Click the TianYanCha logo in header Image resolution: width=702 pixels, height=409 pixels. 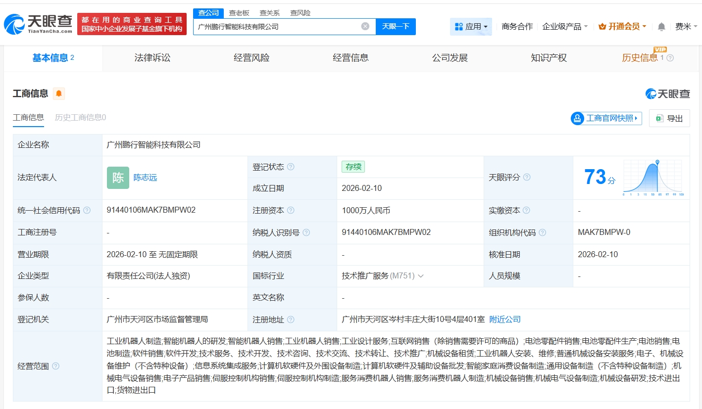(x=38, y=24)
